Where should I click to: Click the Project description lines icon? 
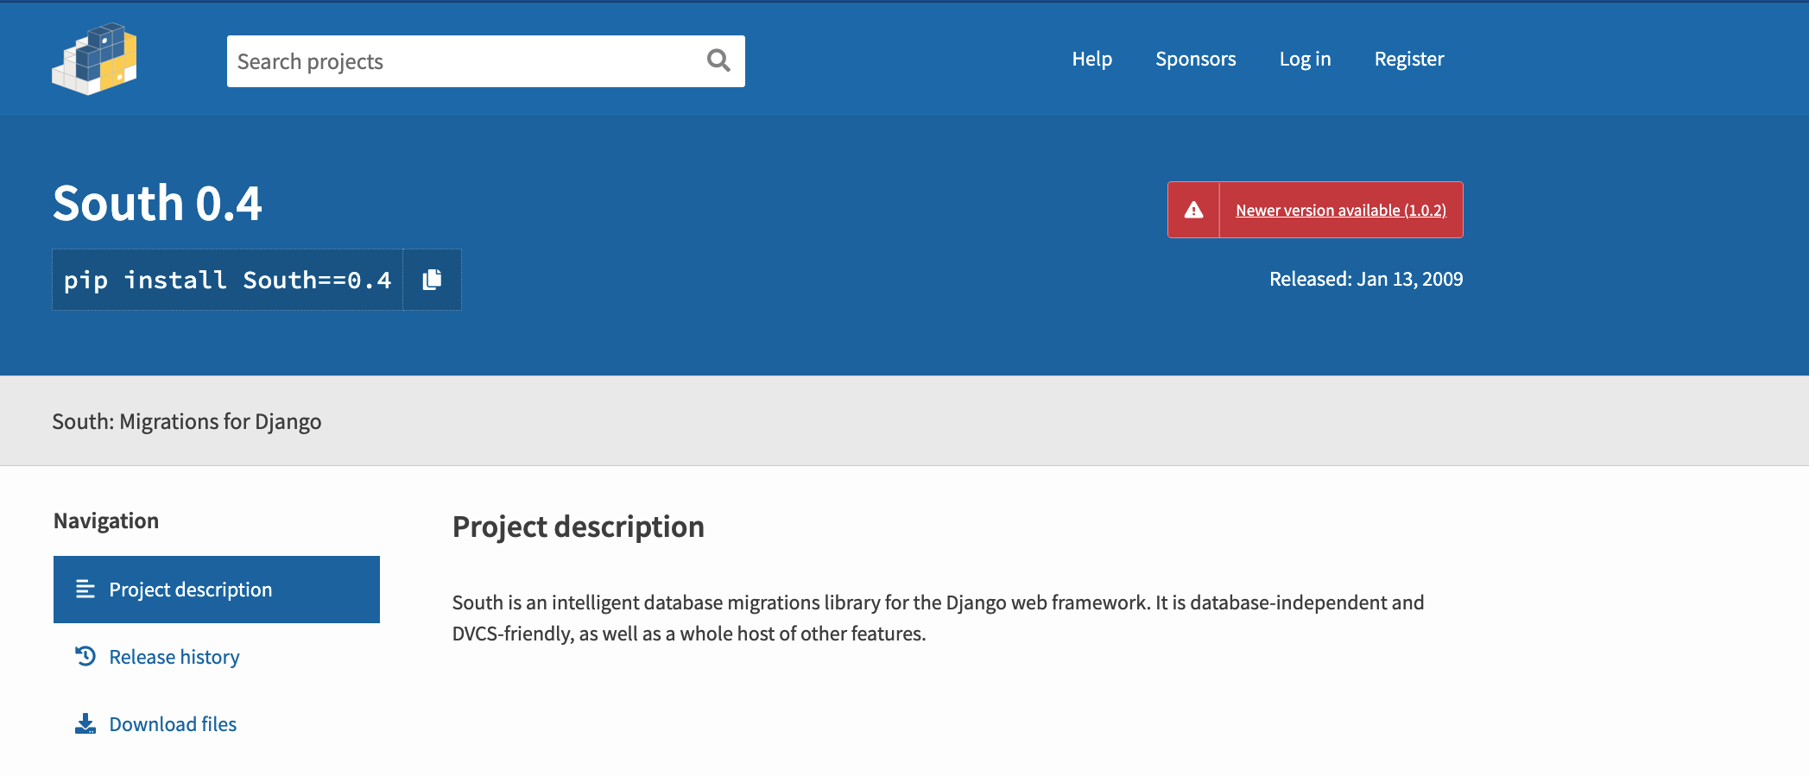(85, 590)
